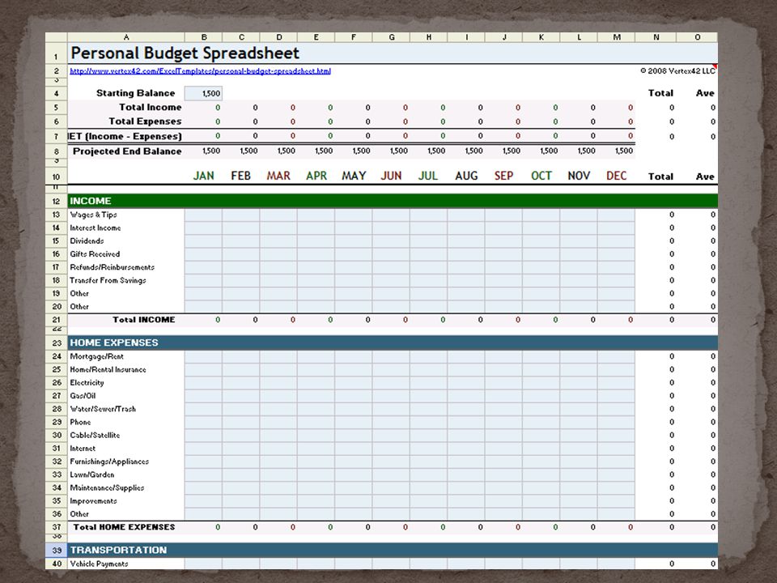
Task: Click the Projected End Balance label
Action: pos(127,151)
